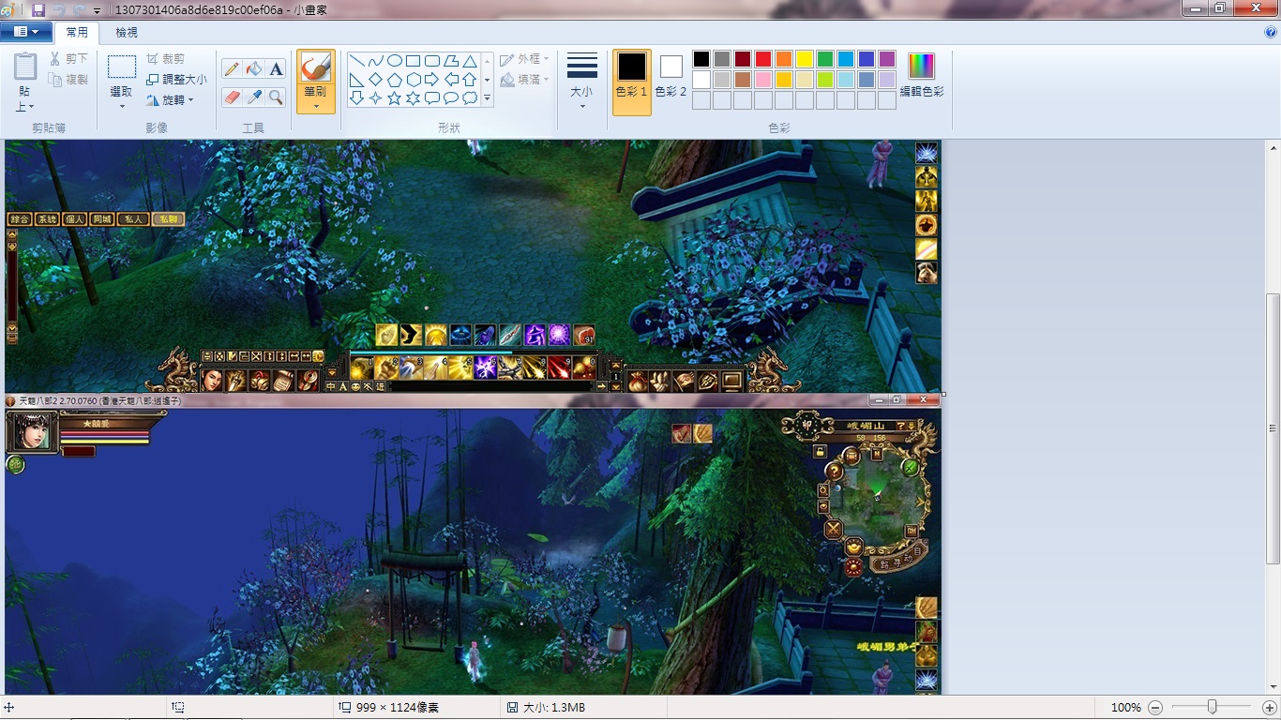The height and width of the screenshot is (720, 1281).
Task: Click the vertical scrollbar thumb
Action: click(x=1273, y=428)
